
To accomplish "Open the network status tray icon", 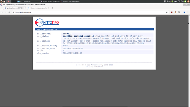I will click(167, 1).
